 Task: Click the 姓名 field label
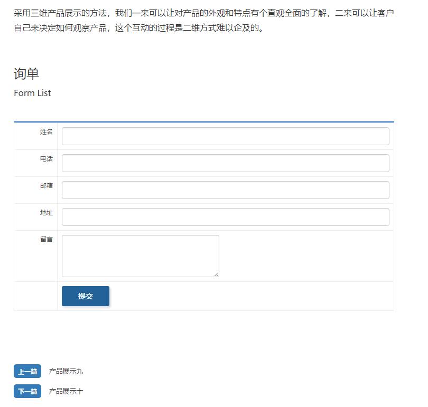click(x=46, y=132)
